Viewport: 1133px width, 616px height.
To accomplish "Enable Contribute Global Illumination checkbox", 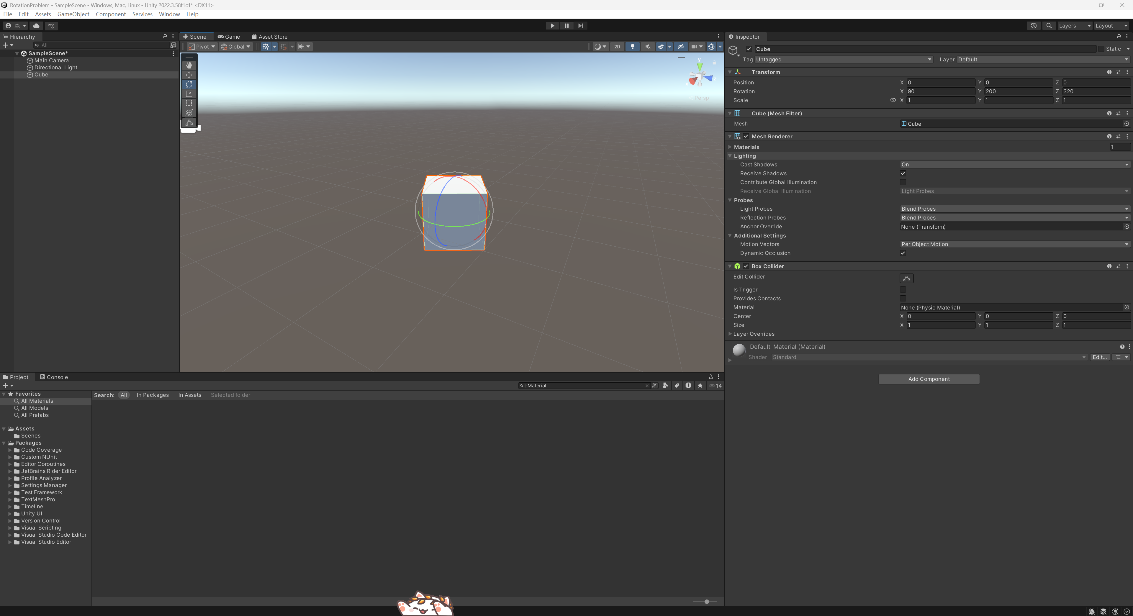I will click(x=903, y=182).
